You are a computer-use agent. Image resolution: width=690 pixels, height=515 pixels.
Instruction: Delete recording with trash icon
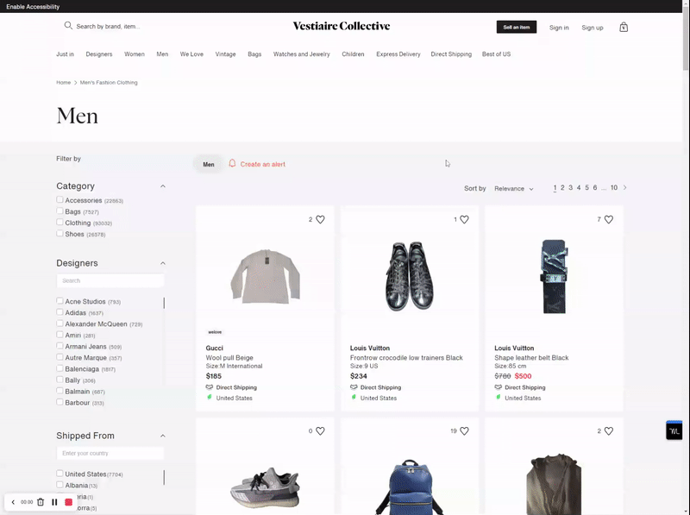click(x=41, y=502)
